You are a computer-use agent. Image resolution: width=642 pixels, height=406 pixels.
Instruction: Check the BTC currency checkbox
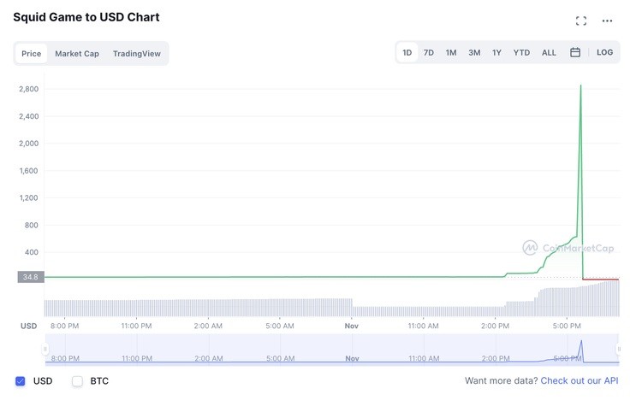77,381
